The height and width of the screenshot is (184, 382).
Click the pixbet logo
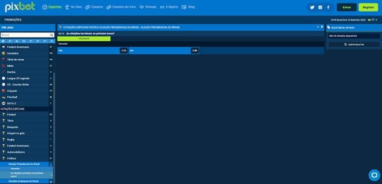[x=20, y=7]
